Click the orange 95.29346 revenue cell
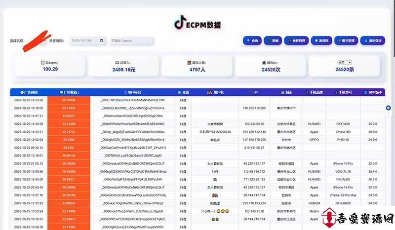Viewport: 395px width, 230px height. coord(69,100)
